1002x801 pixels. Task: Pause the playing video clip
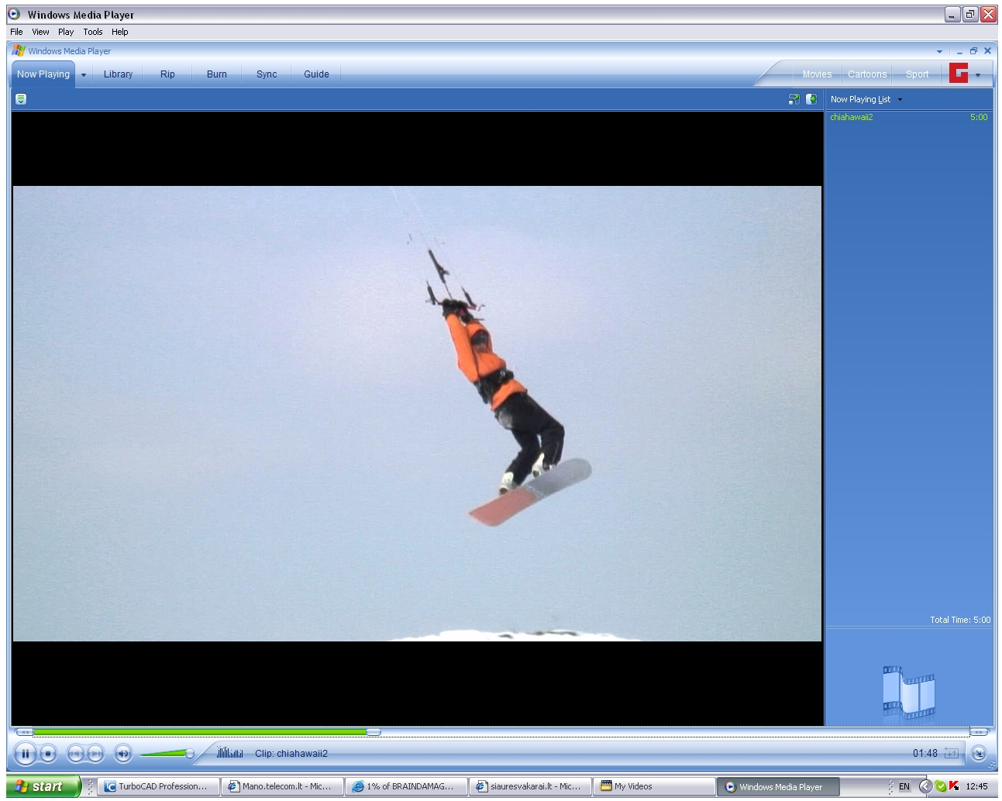click(x=25, y=753)
